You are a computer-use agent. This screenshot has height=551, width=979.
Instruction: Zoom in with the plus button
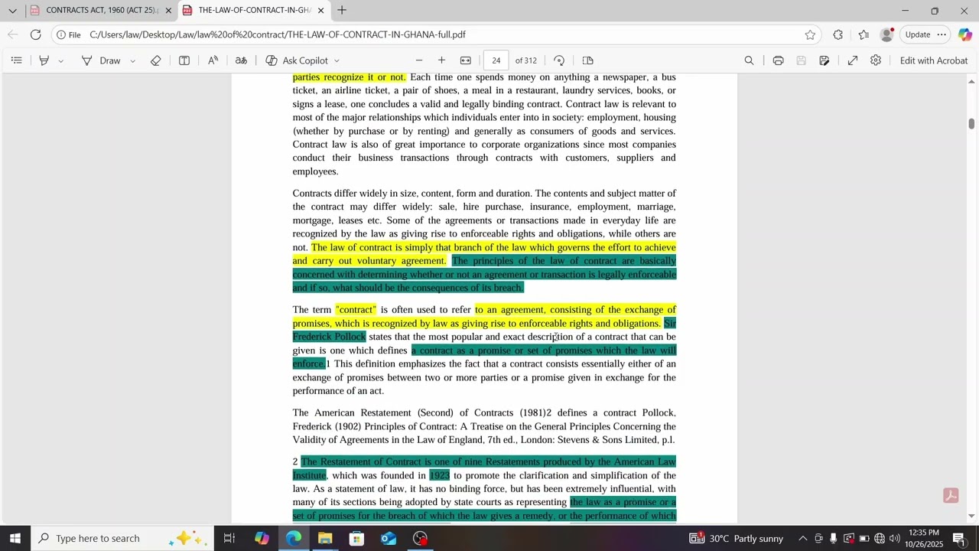coord(441,60)
